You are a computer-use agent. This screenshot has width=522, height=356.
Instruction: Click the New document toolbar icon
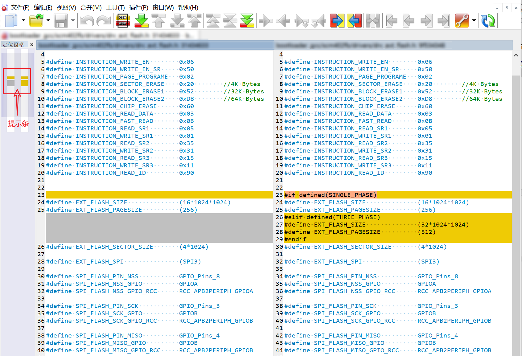(x=11, y=21)
